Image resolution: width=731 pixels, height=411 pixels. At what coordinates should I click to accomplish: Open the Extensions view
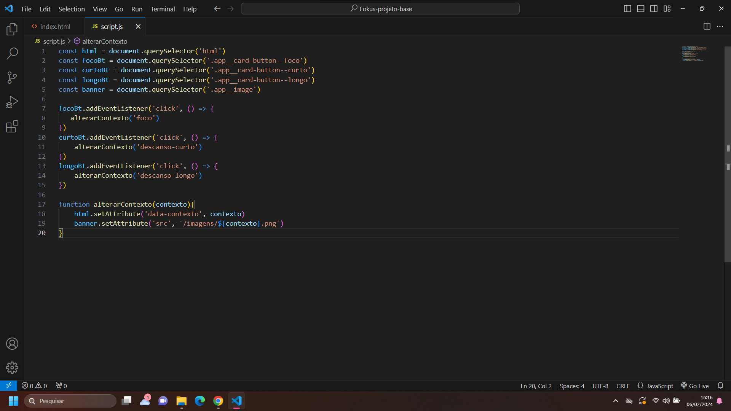click(12, 126)
